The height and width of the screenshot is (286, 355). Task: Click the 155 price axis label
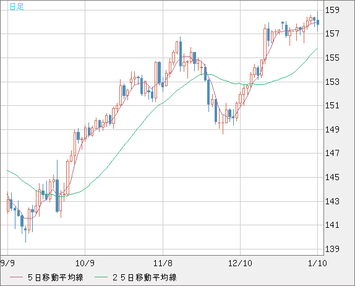[x=332, y=58]
